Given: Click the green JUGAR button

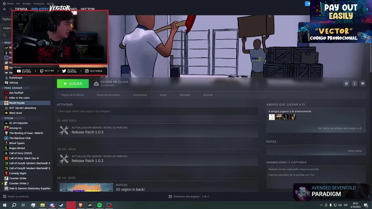Looking at the screenshot, I should pos(73,84).
